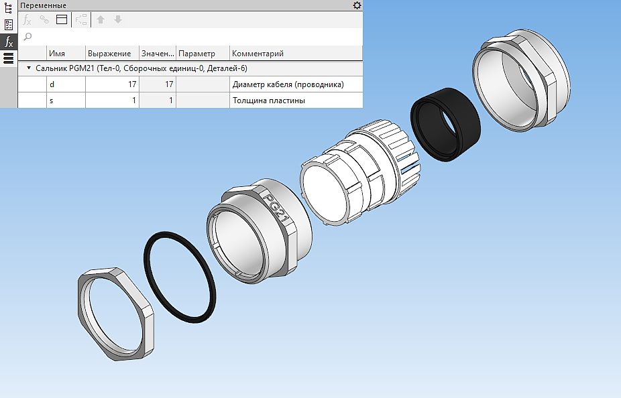Click the link variable toolbar icon
The height and width of the screenshot is (398, 621).
[x=44, y=20]
